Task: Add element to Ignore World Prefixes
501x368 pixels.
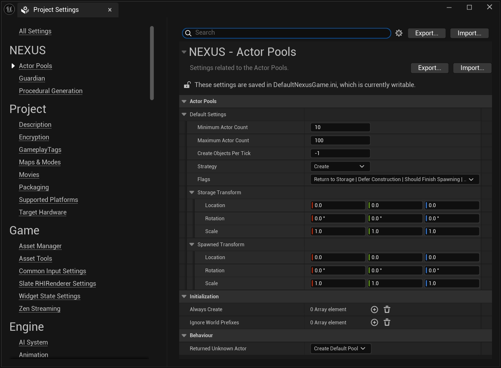Action: point(374,322)
